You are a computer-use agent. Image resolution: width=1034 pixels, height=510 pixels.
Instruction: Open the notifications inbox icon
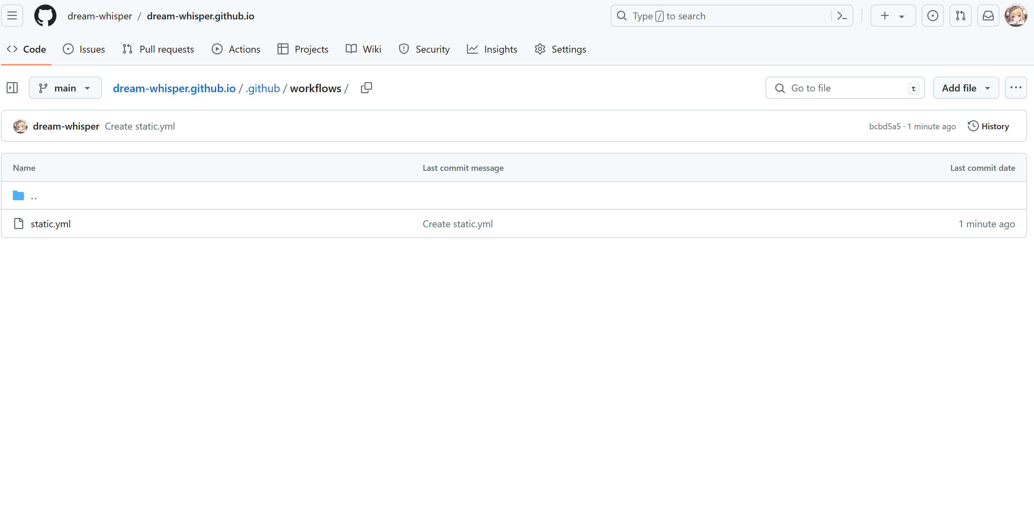click(x=988, y=16)
